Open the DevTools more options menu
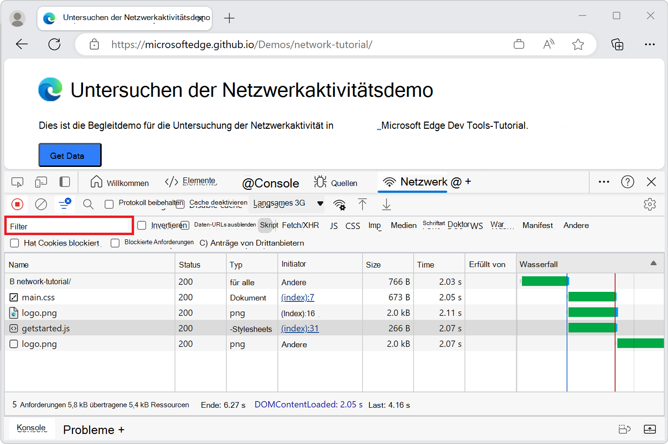Viewport: 668px width, 444px height. [604, 182]
